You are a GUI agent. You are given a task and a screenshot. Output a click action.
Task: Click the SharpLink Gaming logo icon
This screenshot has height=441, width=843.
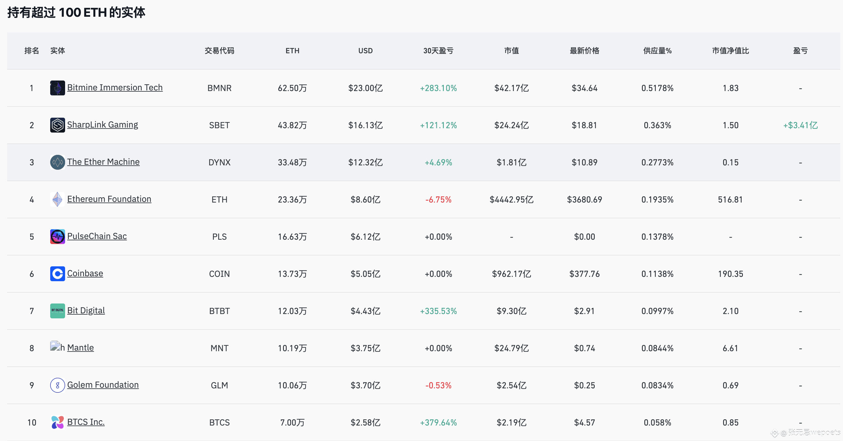pos(57,125)
